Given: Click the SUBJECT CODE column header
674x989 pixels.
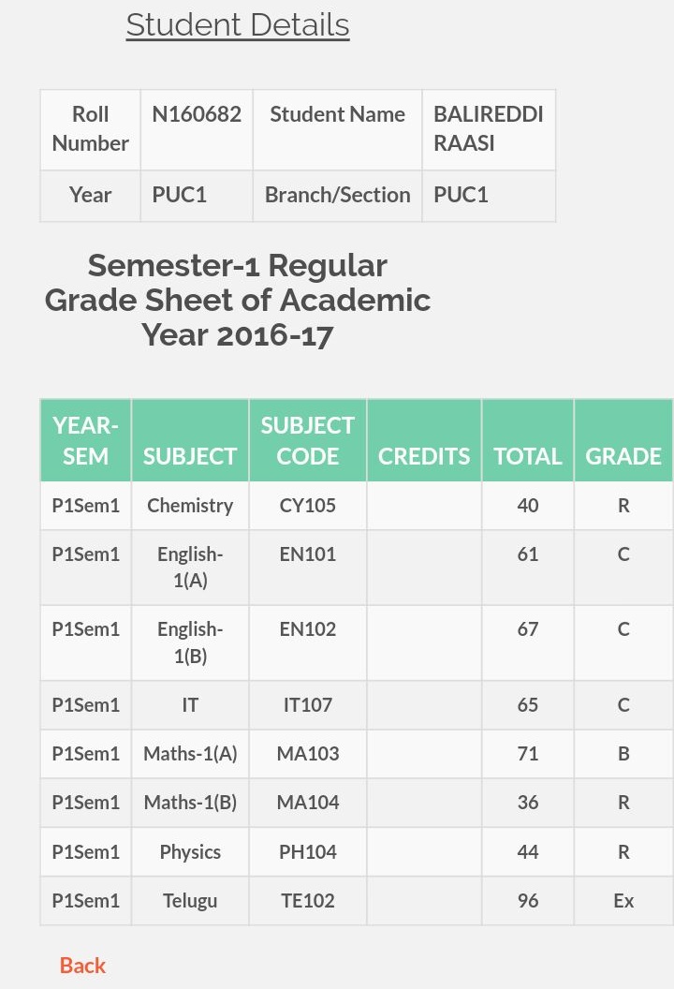Looking at the screenshot, I should [308, 440].
